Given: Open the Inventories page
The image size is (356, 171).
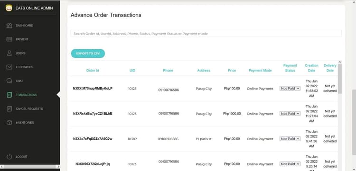Looking at the screenshot, I should 25,123.
